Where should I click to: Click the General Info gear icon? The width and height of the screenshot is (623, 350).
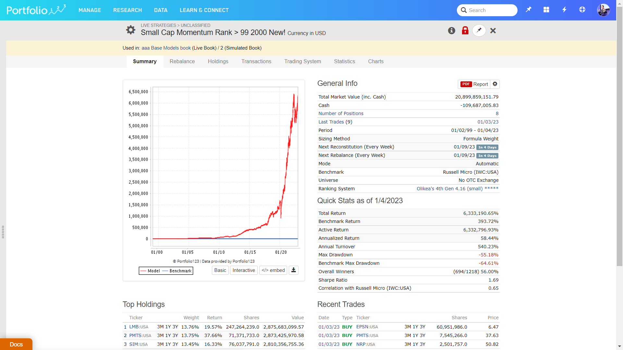[x=495, y=84]
